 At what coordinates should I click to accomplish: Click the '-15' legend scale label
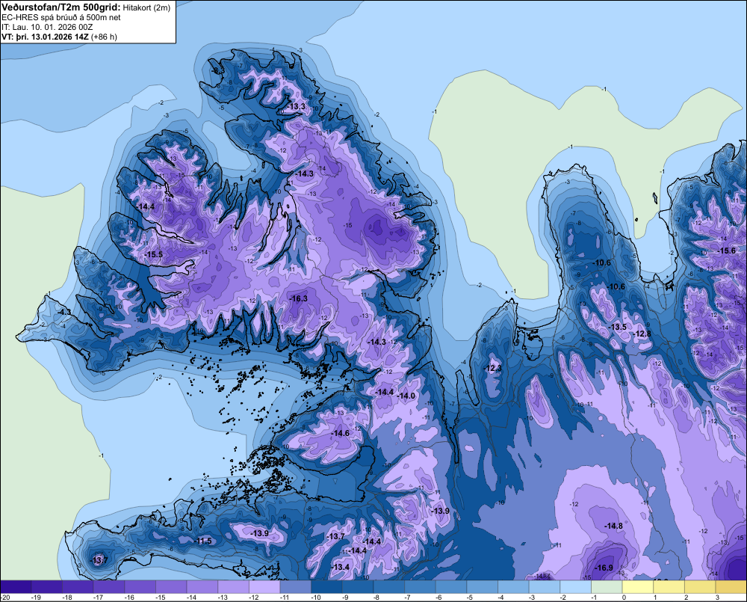click(160, 598)
